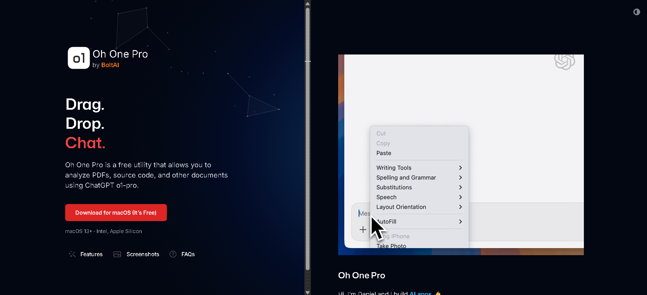Click the plus attachment icon in message box
Image resolution: width=647 pixels, height=295 pixels.
(363, 230)
